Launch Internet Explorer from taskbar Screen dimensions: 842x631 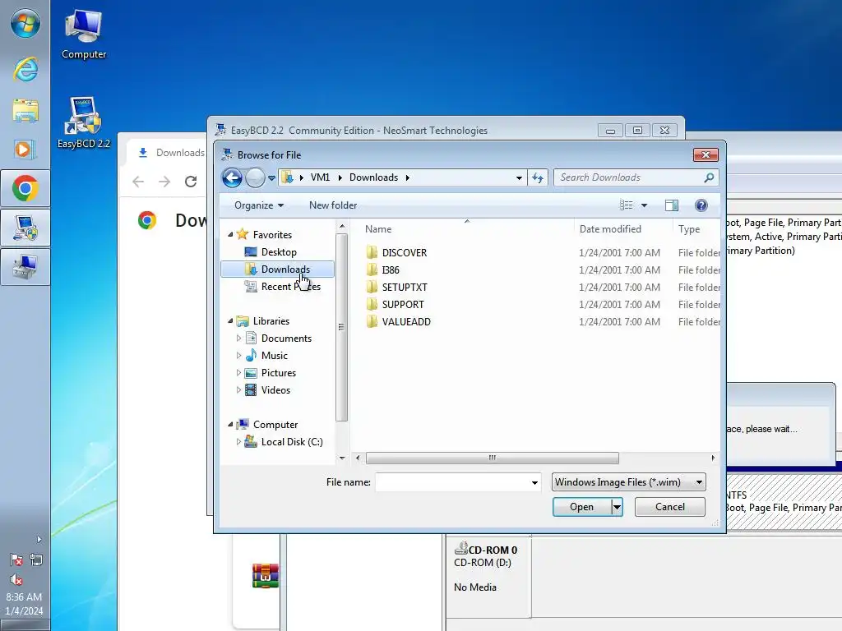coord(25,70)
